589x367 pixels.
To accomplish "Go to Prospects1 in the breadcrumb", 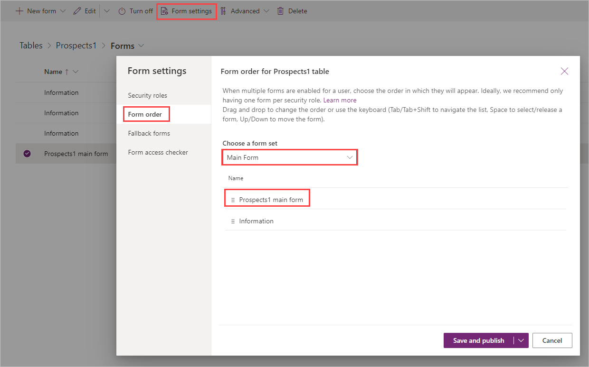I will 76,46.
